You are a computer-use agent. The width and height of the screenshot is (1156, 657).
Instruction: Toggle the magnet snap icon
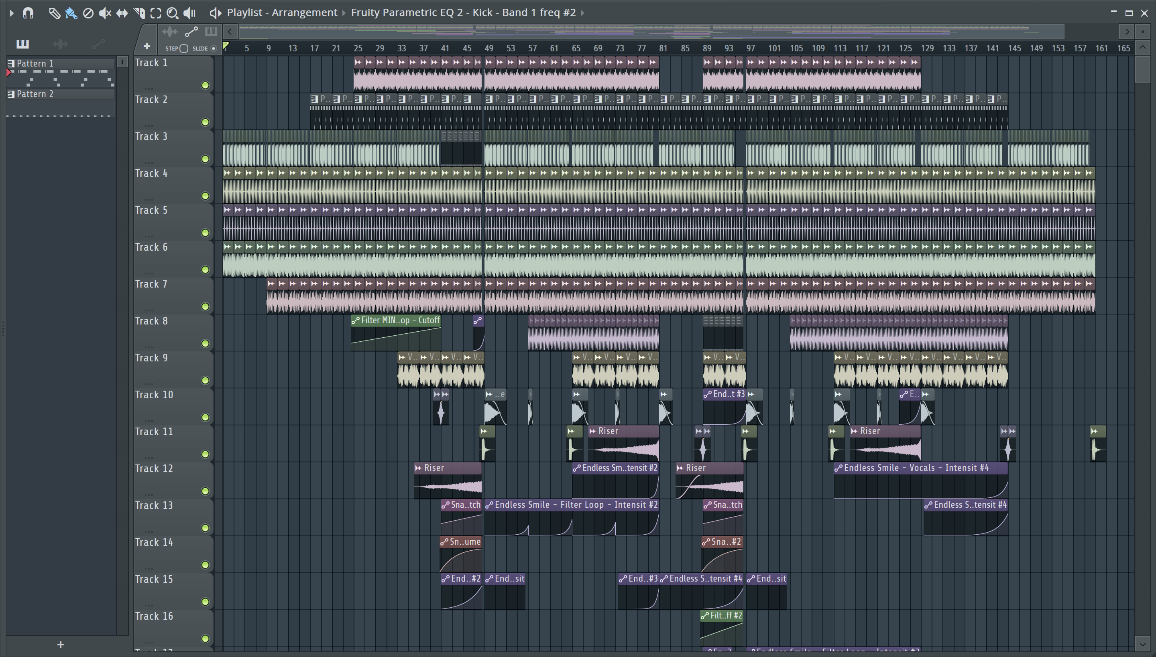click(28, 13)
